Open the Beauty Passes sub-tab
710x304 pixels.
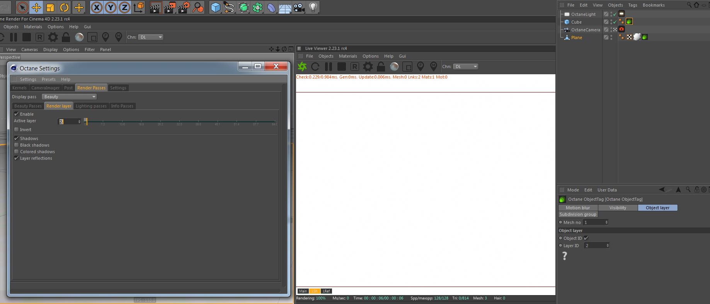pos(28,106)
